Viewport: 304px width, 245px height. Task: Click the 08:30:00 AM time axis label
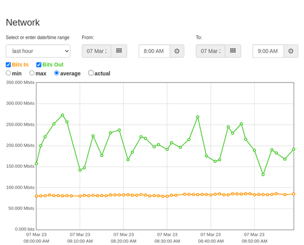click(167, 241)
